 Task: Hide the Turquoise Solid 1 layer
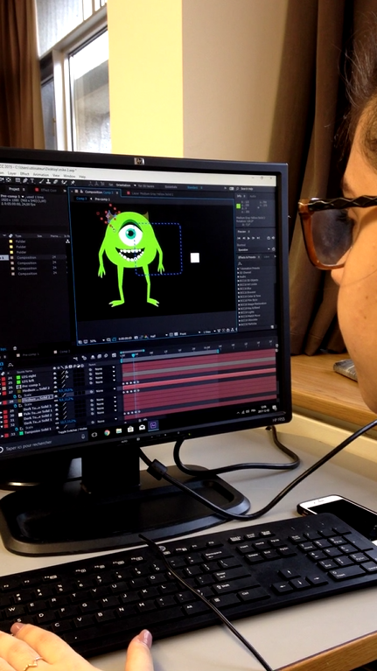58,428
